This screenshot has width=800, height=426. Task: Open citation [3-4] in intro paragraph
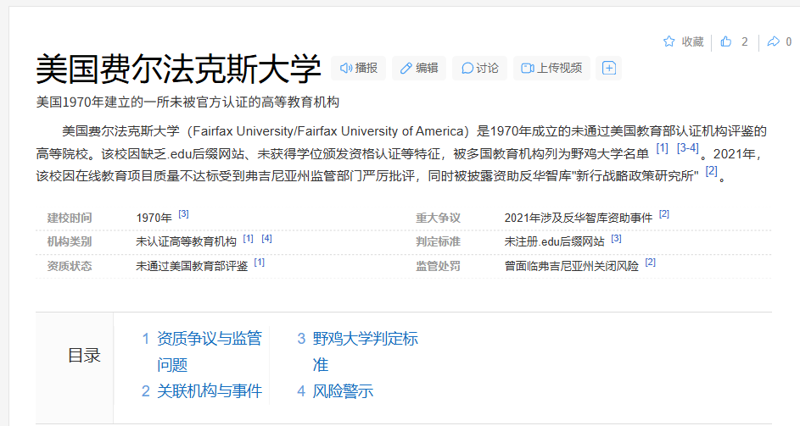click(x=687, y=148)
